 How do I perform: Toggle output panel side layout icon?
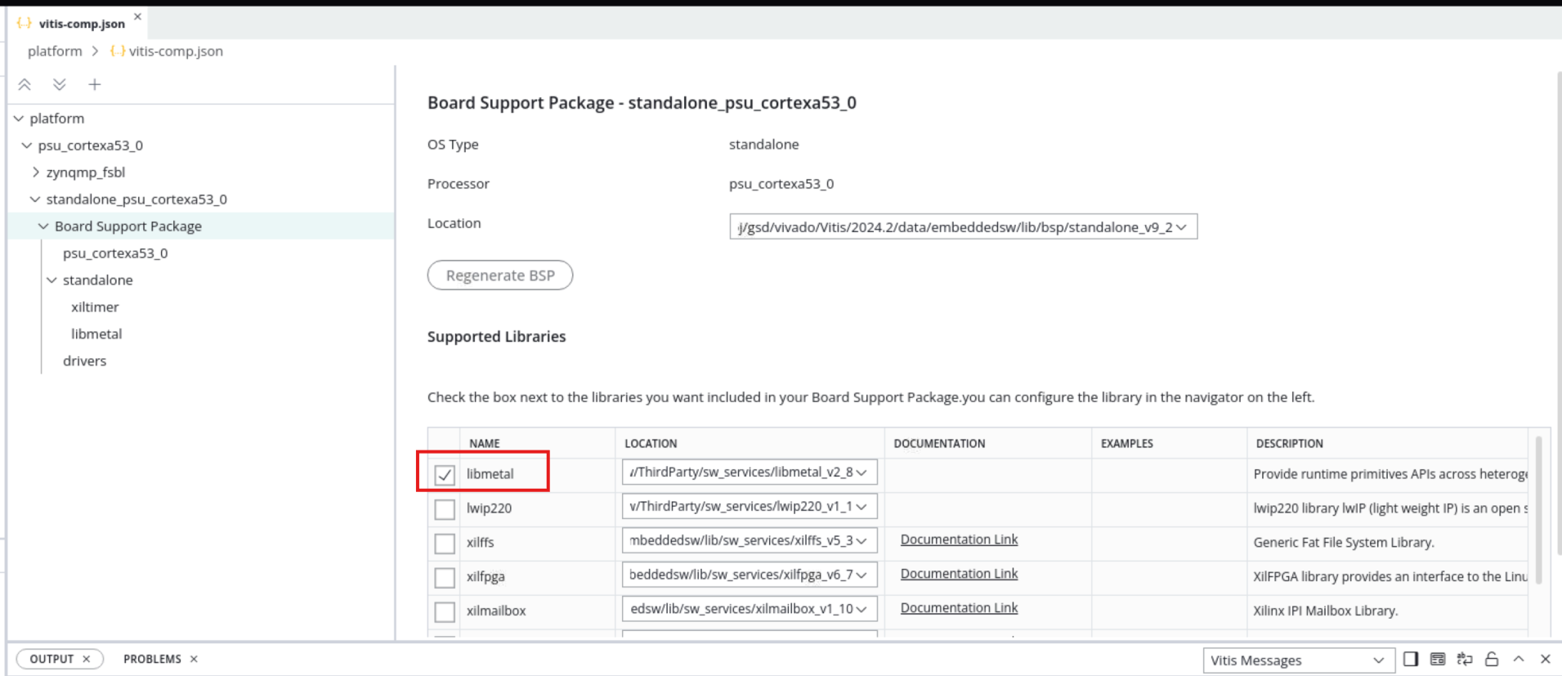click(x=1411, y=659)
